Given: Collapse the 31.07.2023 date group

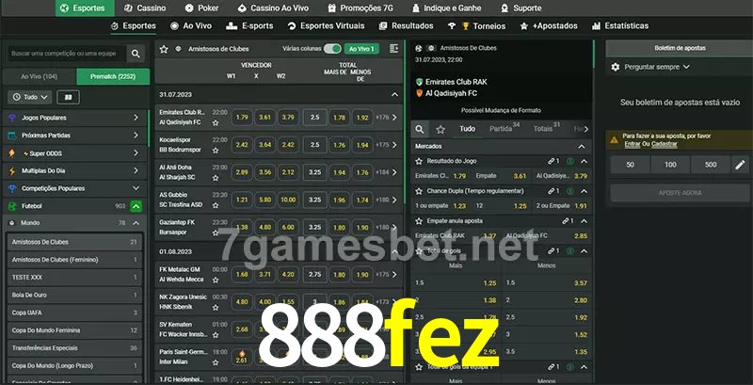Looking at the screenshot, I should 394,94.
